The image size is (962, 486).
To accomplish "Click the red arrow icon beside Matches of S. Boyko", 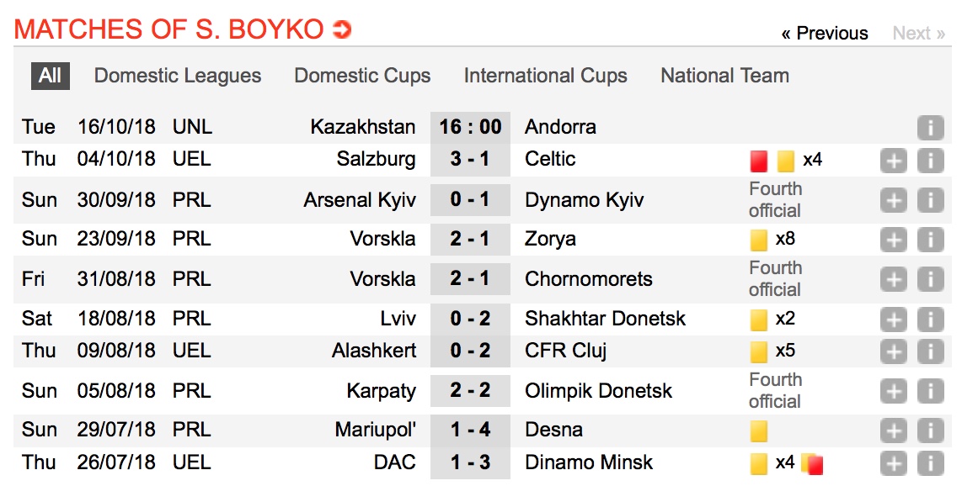I will (341, 30).
